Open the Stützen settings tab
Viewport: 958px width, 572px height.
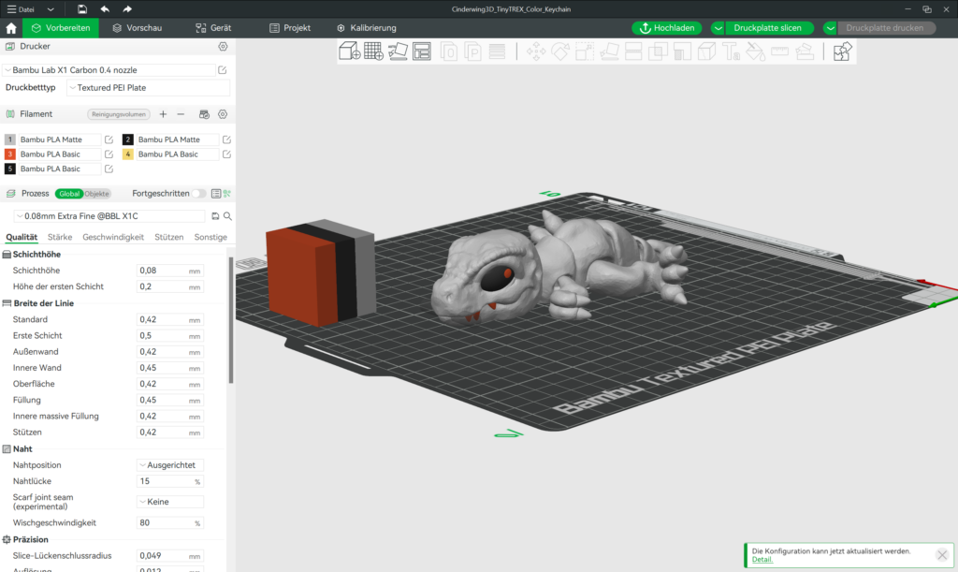pyautogui.click(x=168, y=237)
